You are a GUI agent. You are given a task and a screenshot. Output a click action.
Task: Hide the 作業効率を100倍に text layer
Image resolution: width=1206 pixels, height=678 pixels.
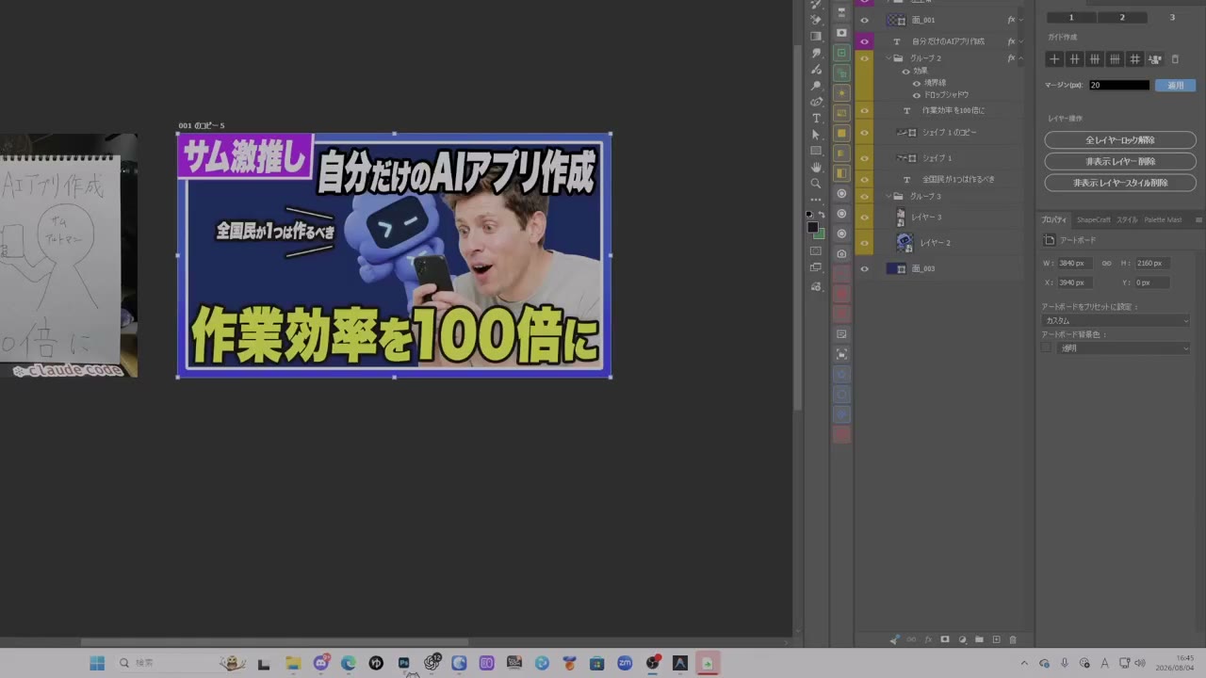coord(864,110)
